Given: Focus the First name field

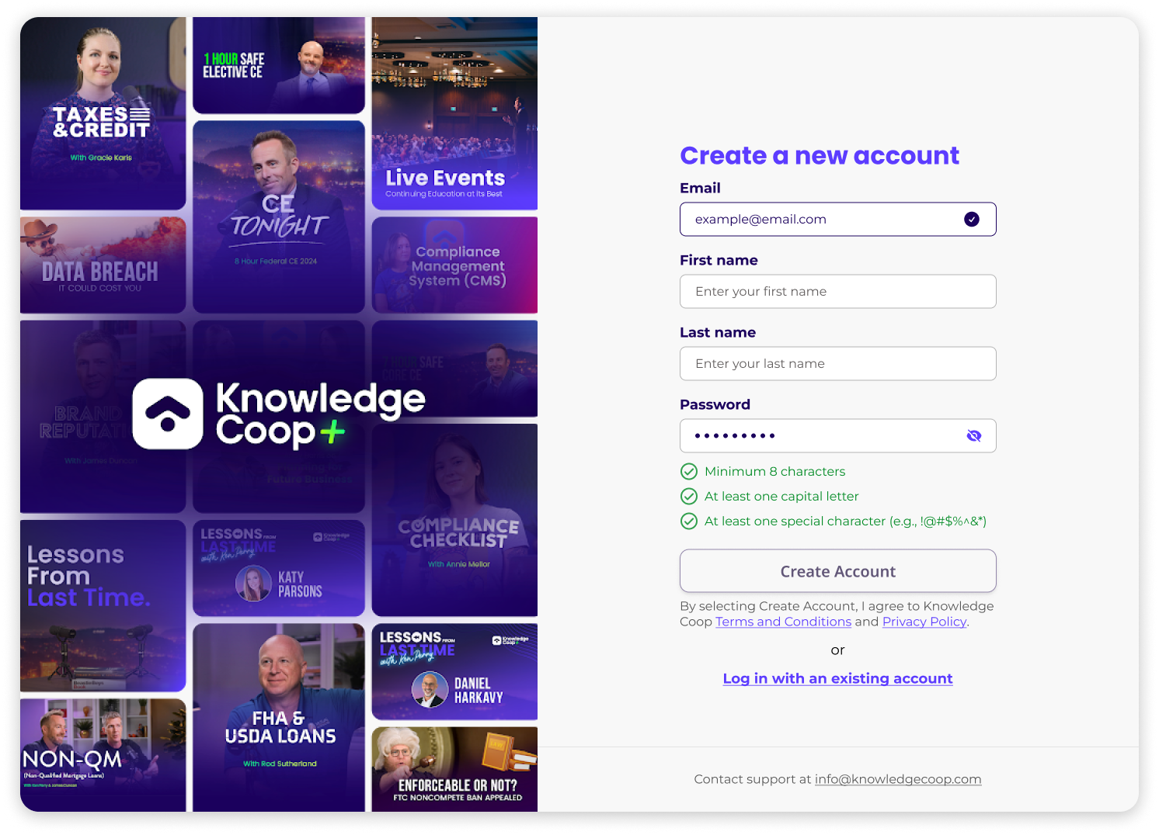Looking at the screenshot, I should click(837, 292).
